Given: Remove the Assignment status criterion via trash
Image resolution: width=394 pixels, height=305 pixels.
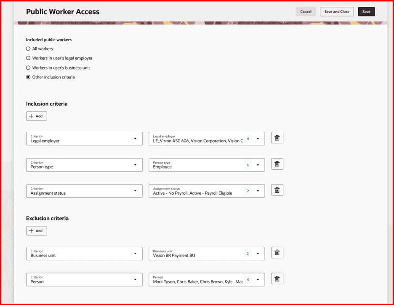Looking at the screenshot, I should (277, 190).
